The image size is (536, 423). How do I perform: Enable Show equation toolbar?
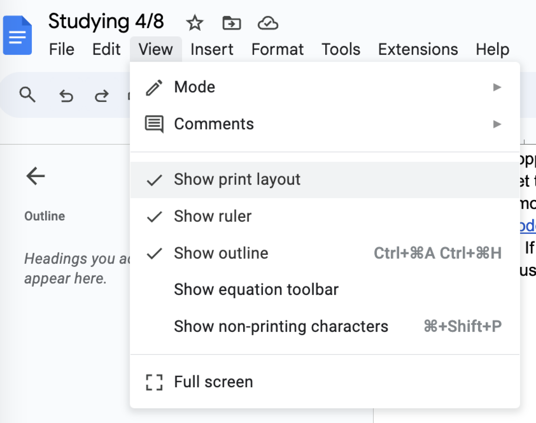(x=325, y=290)
